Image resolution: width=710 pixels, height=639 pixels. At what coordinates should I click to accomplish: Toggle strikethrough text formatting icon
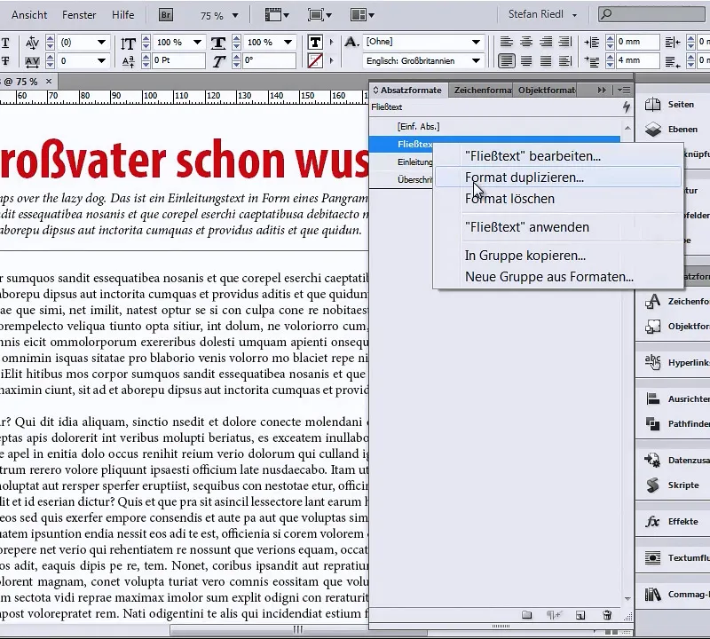click(x=5, y=60)
